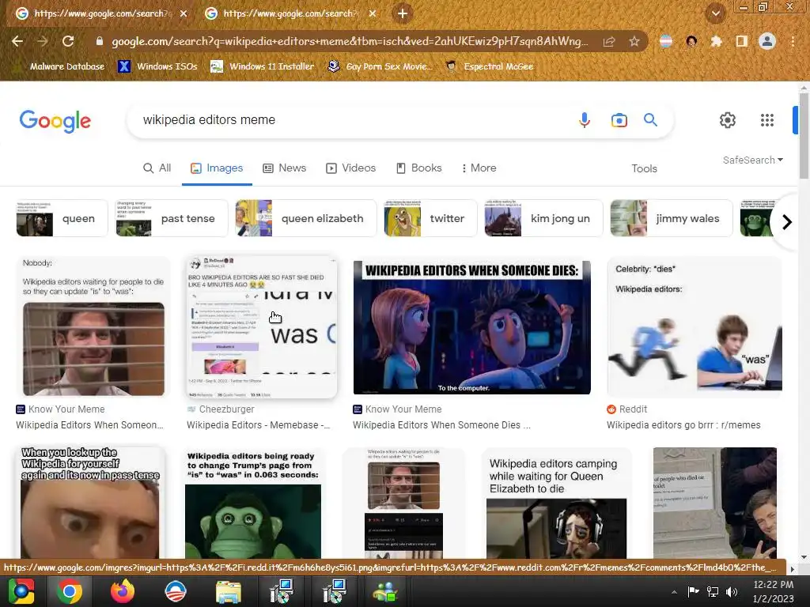Open the Reddit 'Celebrity dies' meme thumbnail

point(695,327)
